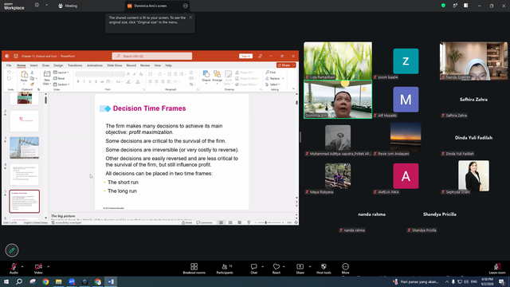The width and height of the screenshot is (510, 287).
Task: Open File Explorer from taskbar
Action: 58,281
